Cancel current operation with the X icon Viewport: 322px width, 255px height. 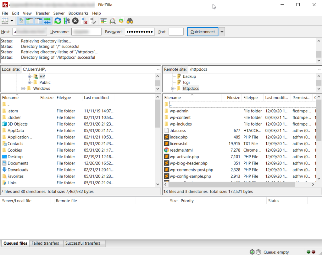pos(75,21)
